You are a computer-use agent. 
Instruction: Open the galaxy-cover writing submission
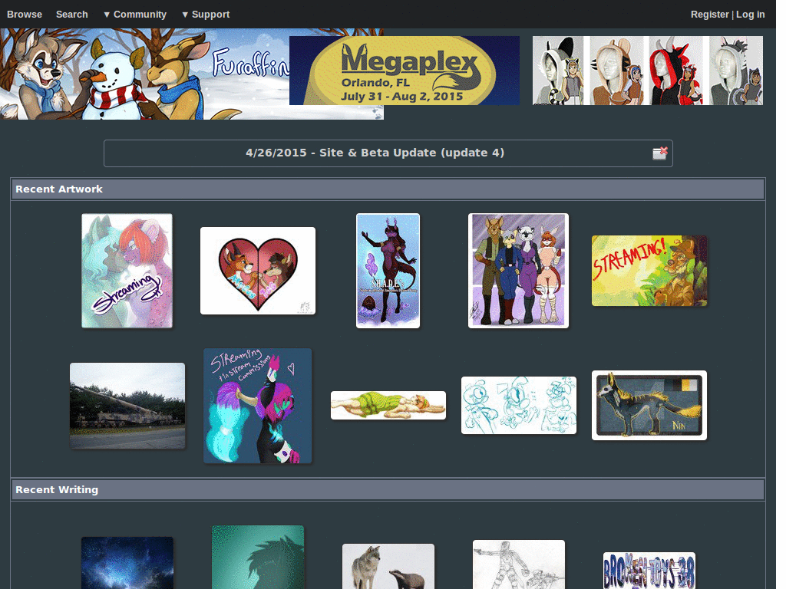pyautogui.click(x=127, y=566)
